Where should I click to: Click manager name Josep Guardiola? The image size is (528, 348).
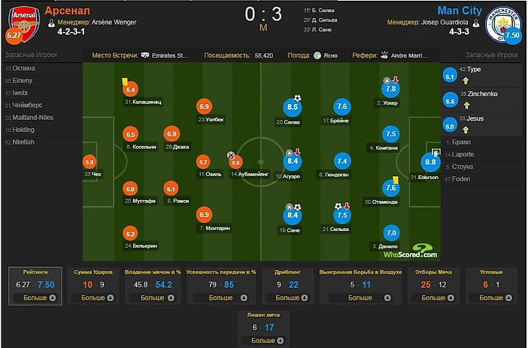[x=442, y=22]
